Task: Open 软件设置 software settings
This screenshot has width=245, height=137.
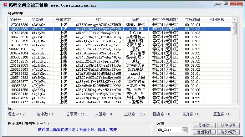Action: click(228, 125)
